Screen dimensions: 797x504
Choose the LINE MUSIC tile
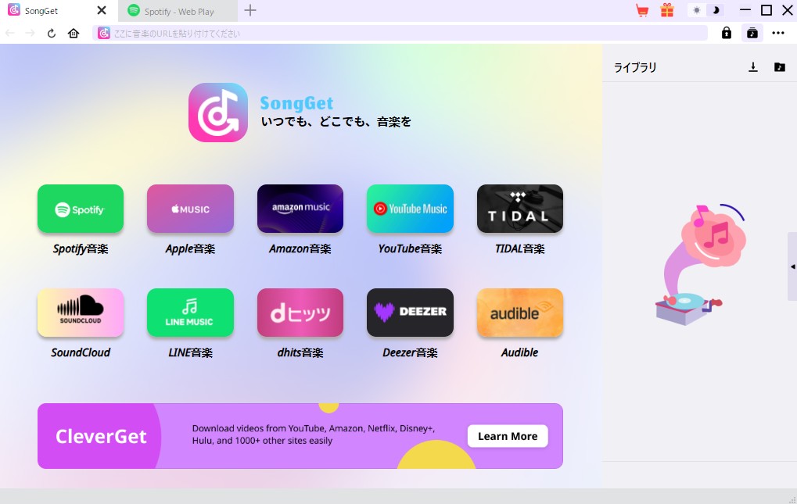(x=190, y=313)
